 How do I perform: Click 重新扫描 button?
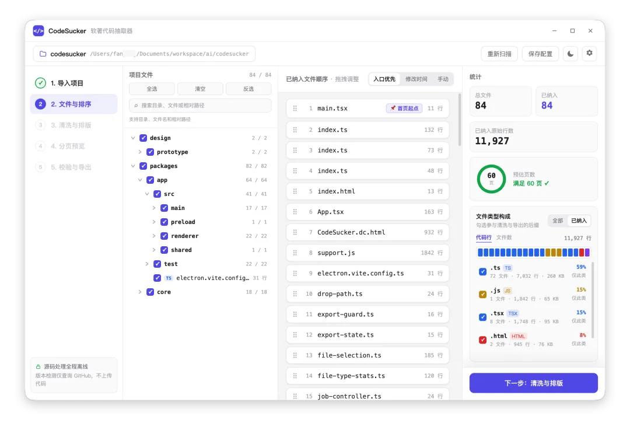click(499, 54)
